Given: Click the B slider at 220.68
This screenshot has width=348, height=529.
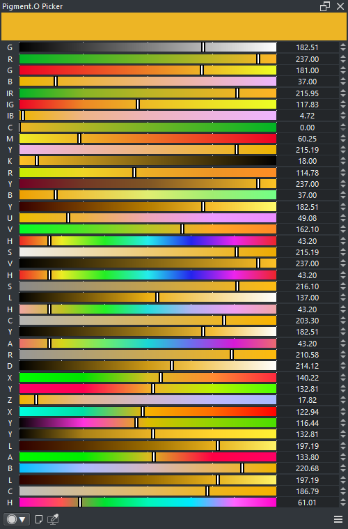Looking at the screenshot, I should pos(148,468).
